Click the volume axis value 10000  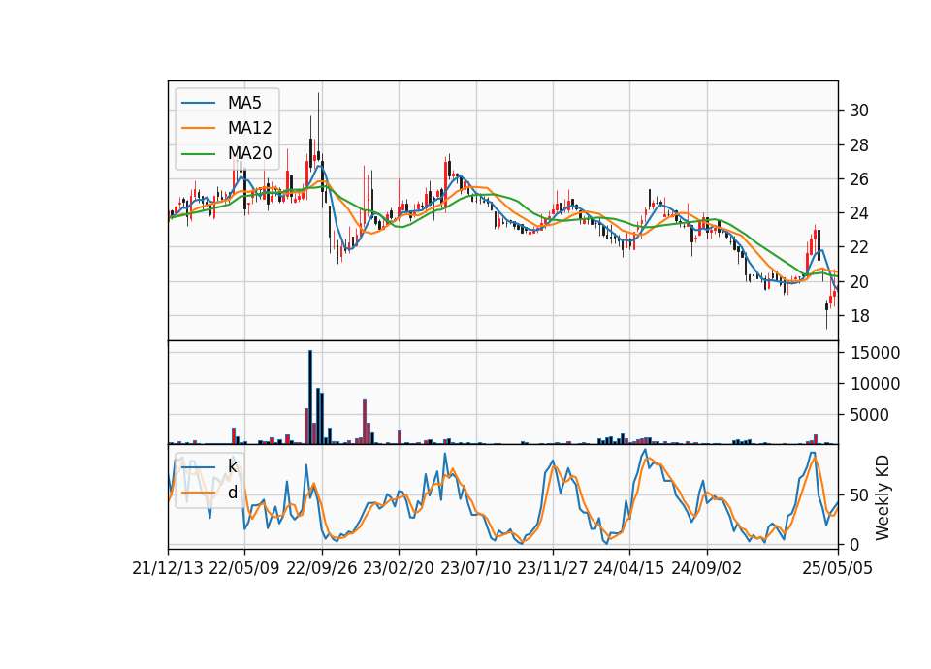tap(875, 384)
